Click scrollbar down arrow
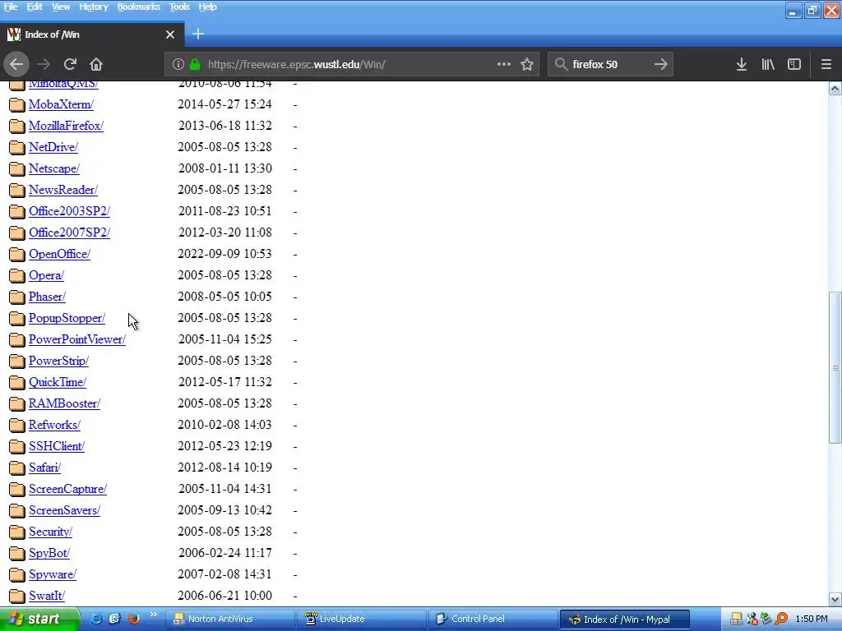842x631 pixels. click(835, 599)
